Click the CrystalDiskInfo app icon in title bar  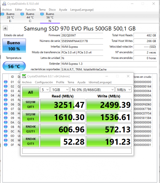(x=4, y=4)
